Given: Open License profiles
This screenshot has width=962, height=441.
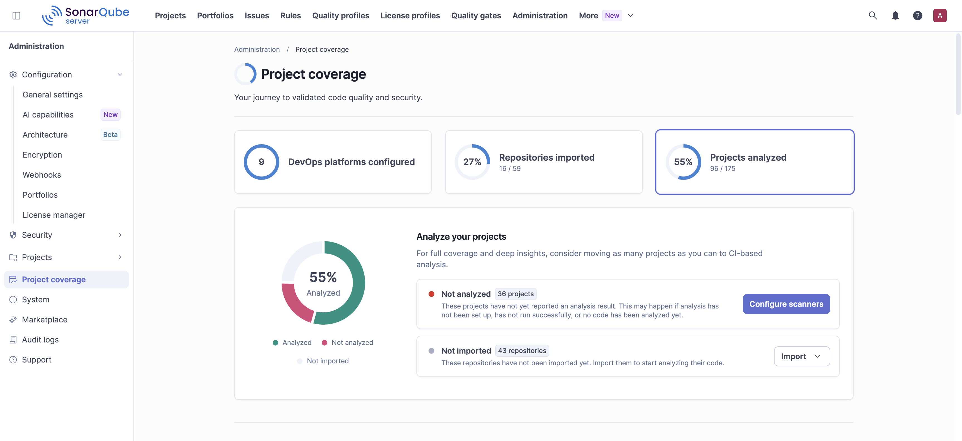Looking at the screenshot, I should [410, 15].
